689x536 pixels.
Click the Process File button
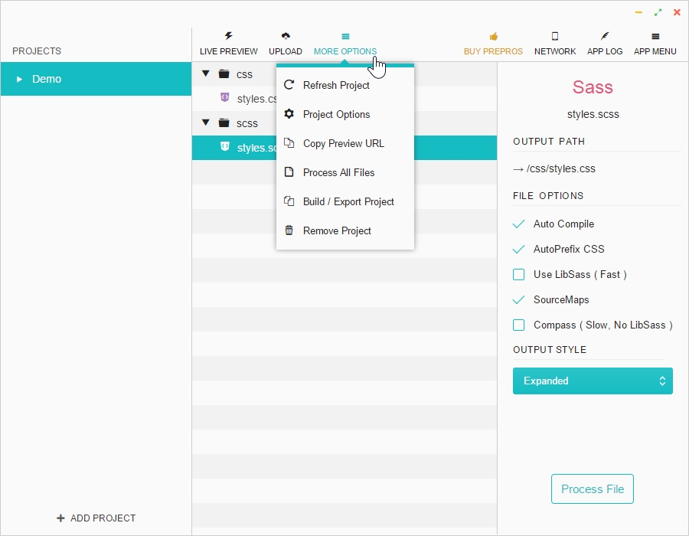[x=593, y=489]
